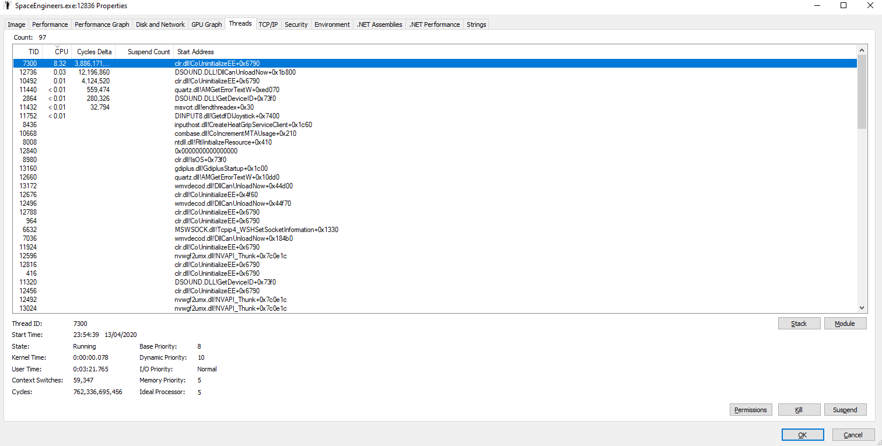Open the .NET Assemblies tab

[380, 24]
